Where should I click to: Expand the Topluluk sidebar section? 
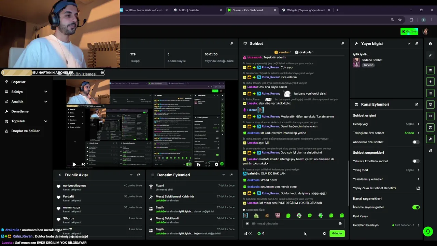[x=26, y=121]
